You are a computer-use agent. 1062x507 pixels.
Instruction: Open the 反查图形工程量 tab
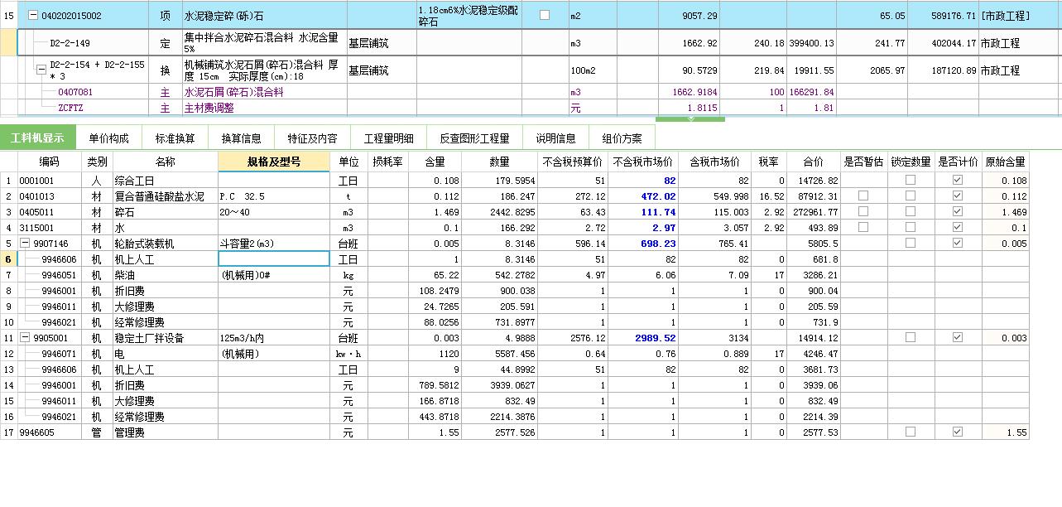(x=474, y=138)
